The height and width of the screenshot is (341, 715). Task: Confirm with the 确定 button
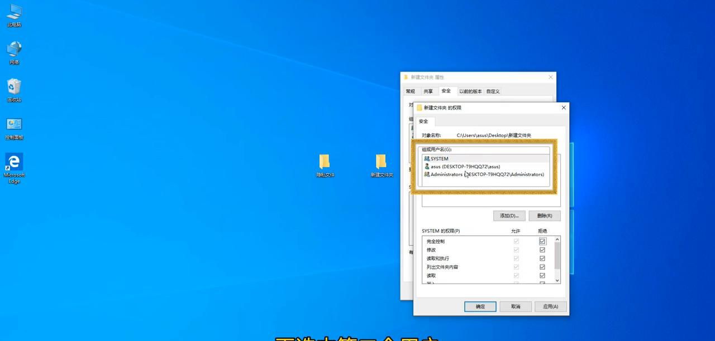[480, 306]
